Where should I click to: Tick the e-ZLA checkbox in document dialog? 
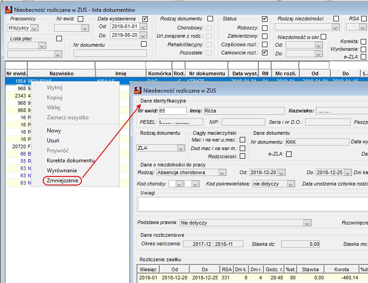tap(289, 154)
